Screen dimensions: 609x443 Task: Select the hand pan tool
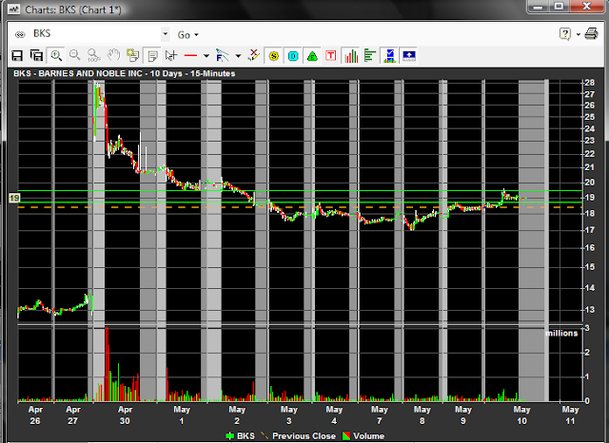tap(113, 55)
